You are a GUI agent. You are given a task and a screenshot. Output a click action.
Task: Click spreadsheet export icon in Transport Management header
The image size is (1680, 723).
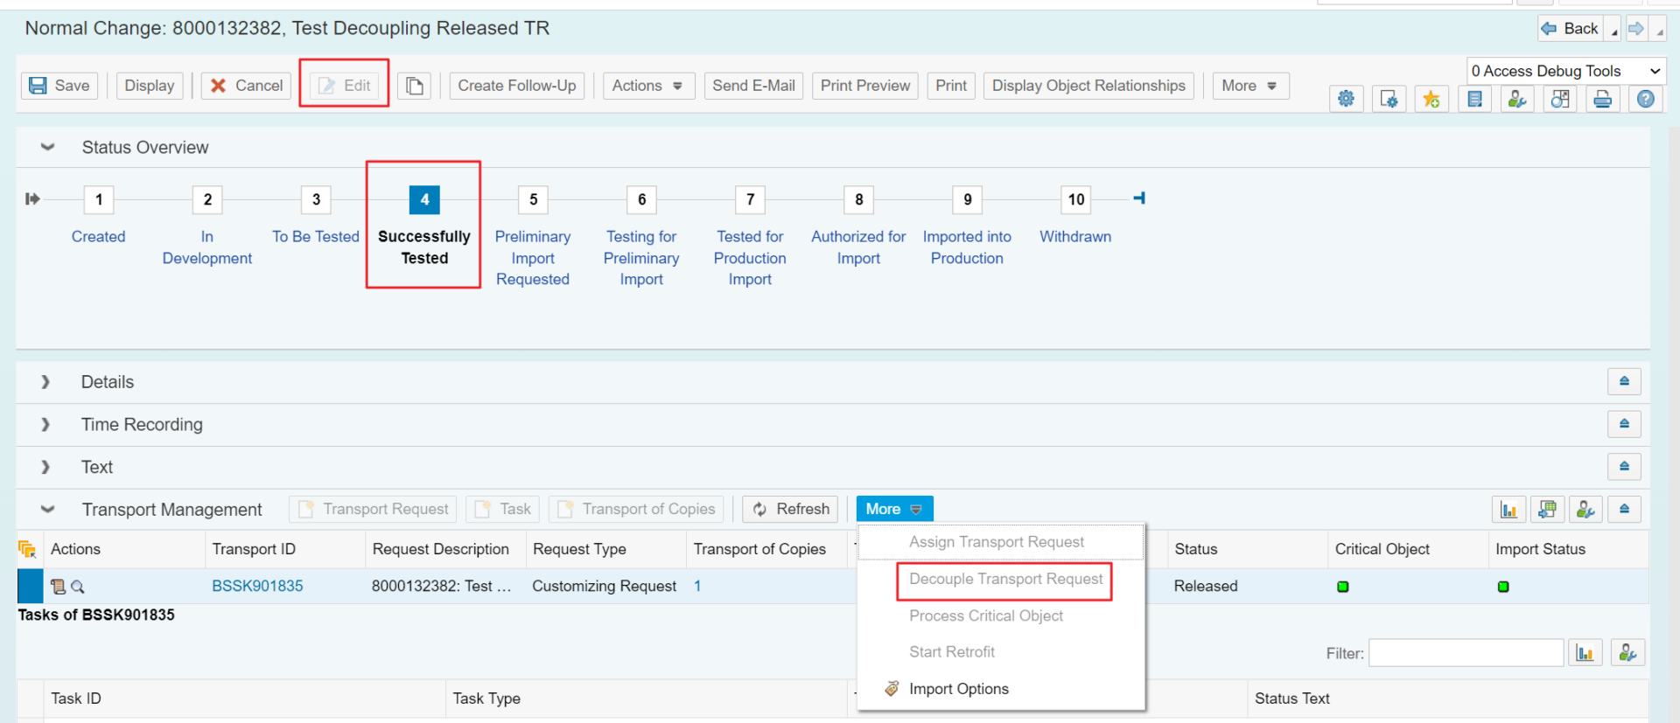(x=1547, y=510)
